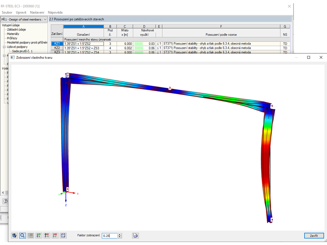
Task: Show view in X direction
Action: click(39, 236)
